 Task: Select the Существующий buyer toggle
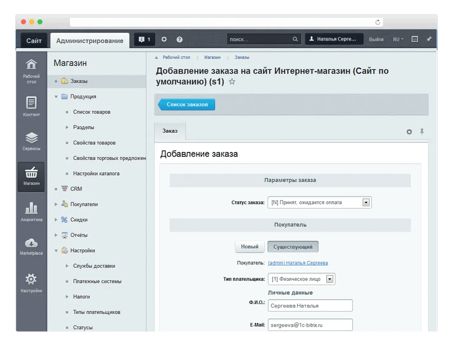click(293, 247)
